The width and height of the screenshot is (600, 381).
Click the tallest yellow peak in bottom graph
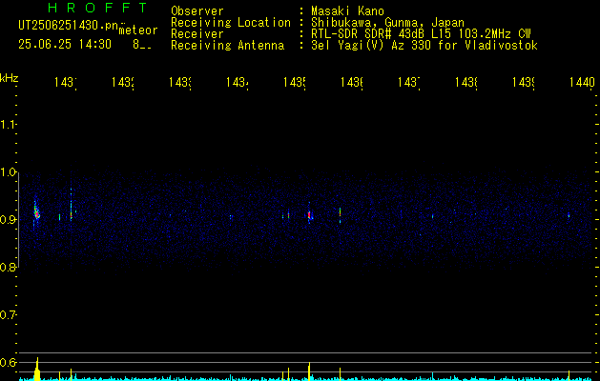click(37, 370)
